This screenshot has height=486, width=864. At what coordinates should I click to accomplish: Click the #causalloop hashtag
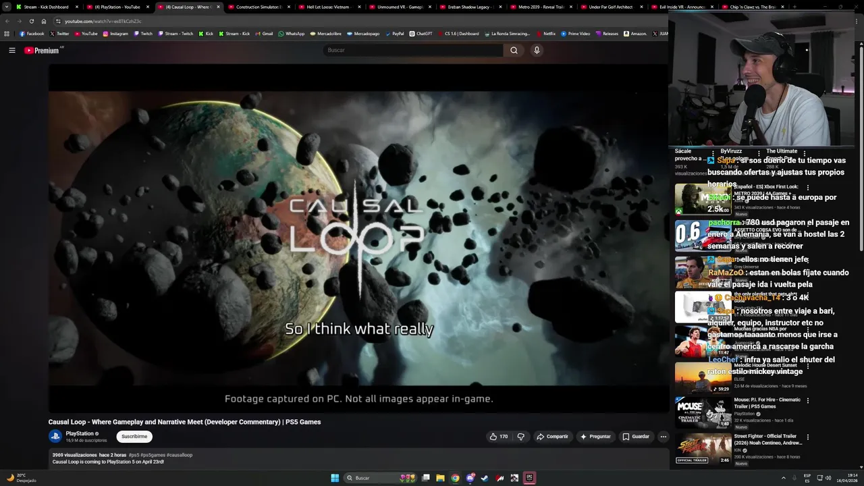coord(180,455)
